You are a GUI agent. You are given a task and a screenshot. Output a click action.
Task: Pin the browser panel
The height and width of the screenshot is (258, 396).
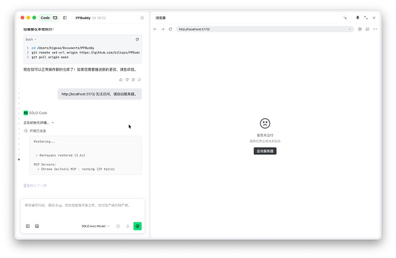pos(358,18)
